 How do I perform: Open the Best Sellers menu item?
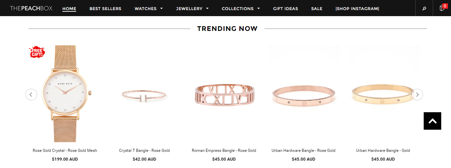pyautogui.click(x=105, y=9)
